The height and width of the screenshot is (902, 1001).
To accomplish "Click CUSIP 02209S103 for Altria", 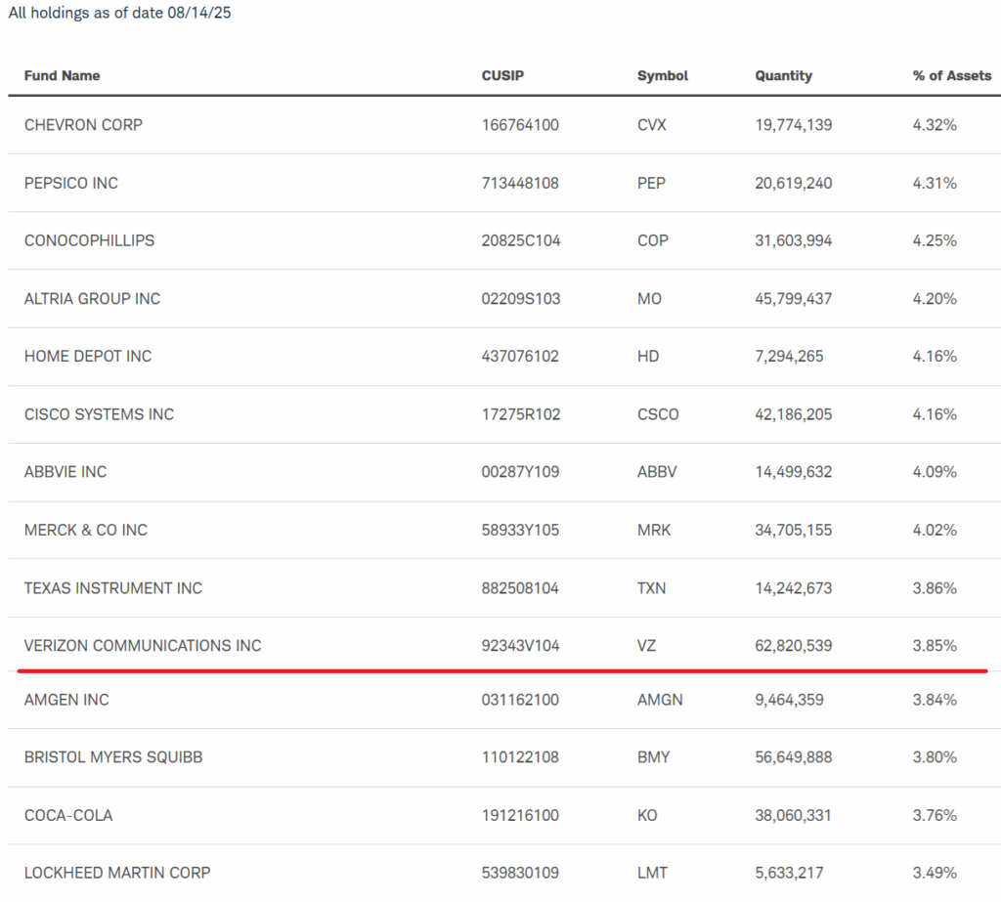I will pyautogui.click(x=520, y=298).
